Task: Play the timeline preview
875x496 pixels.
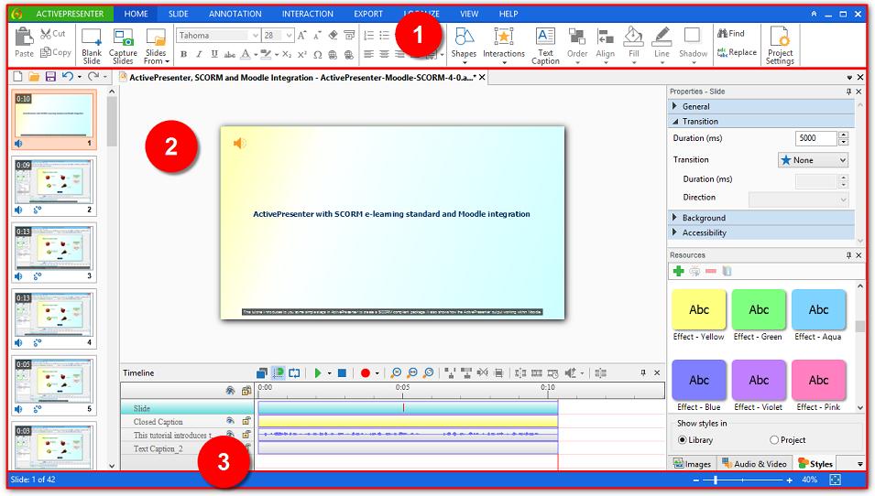Action: coord(318,372)
